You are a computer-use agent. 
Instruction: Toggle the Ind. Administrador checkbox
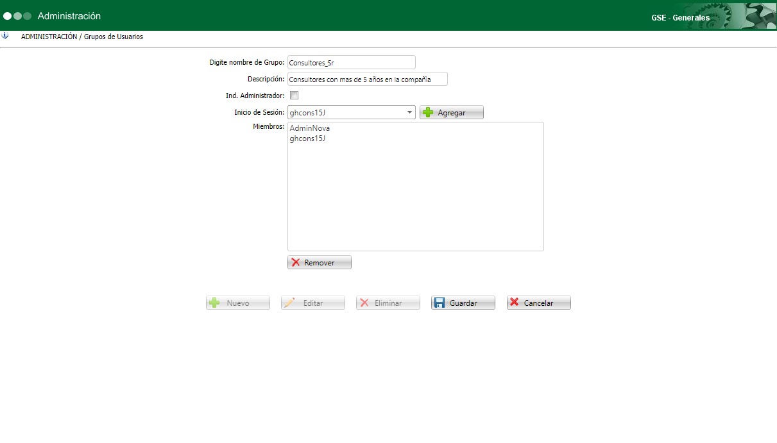pos(294,96)
